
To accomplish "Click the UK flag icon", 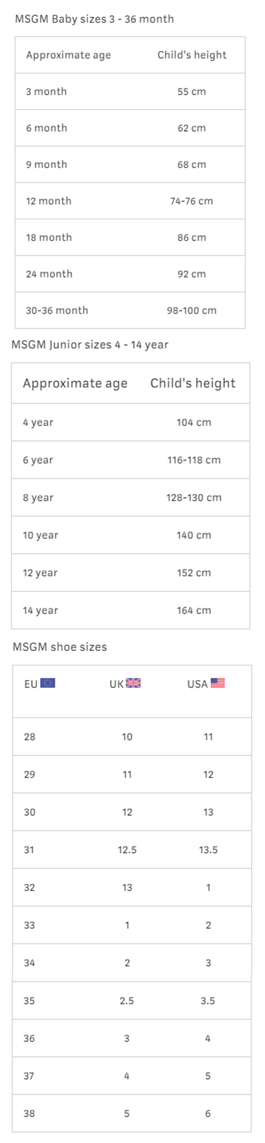I will (x=133, y=683).
